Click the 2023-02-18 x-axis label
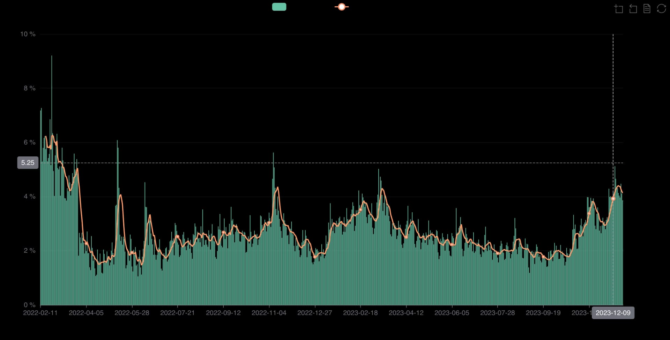This screenshot has width=670, height=340. pyautogui.click(x=360, y=313)
